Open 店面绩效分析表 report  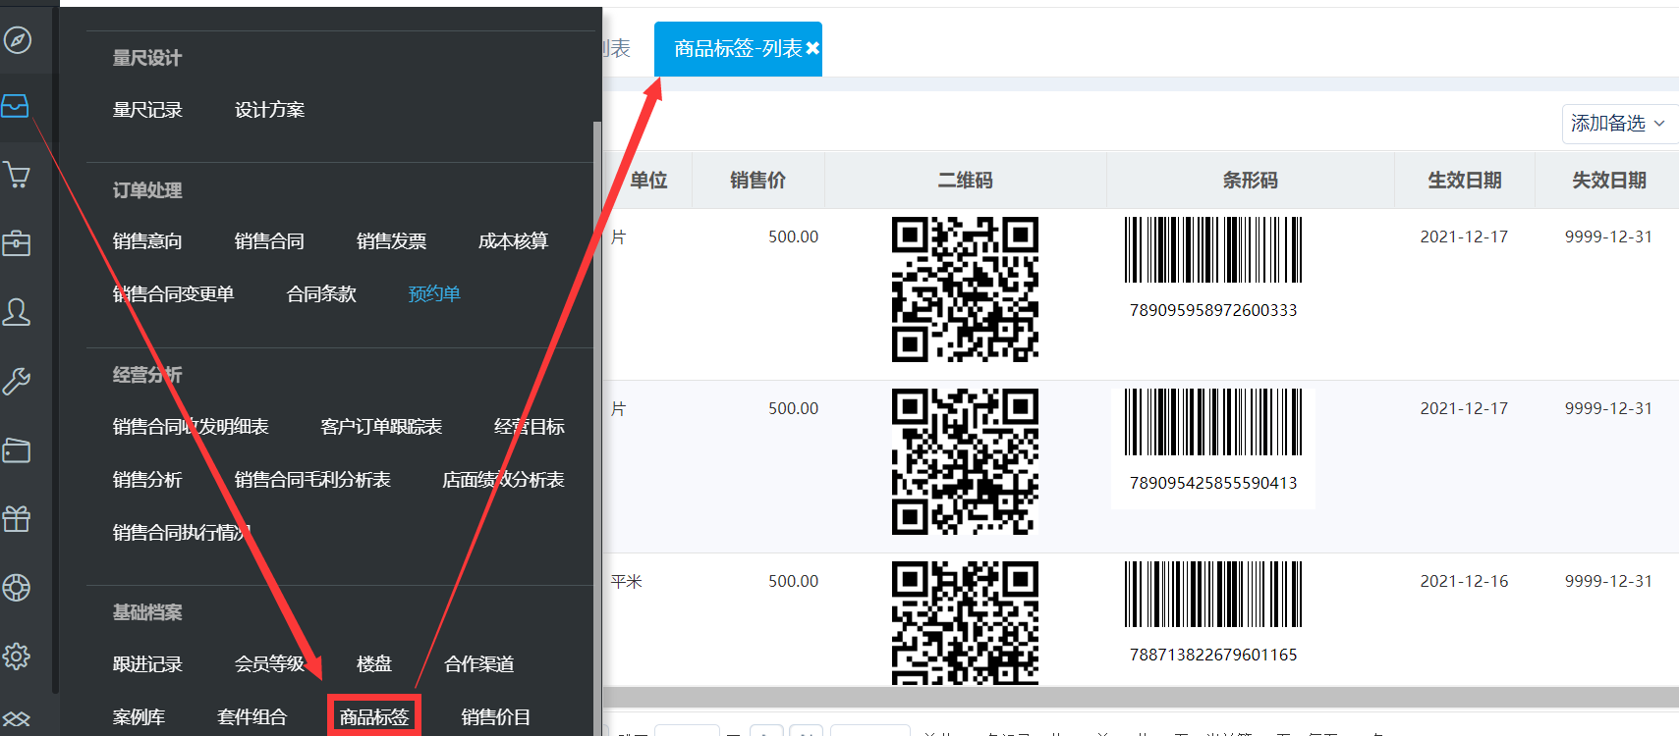click(x=503, y=480)
